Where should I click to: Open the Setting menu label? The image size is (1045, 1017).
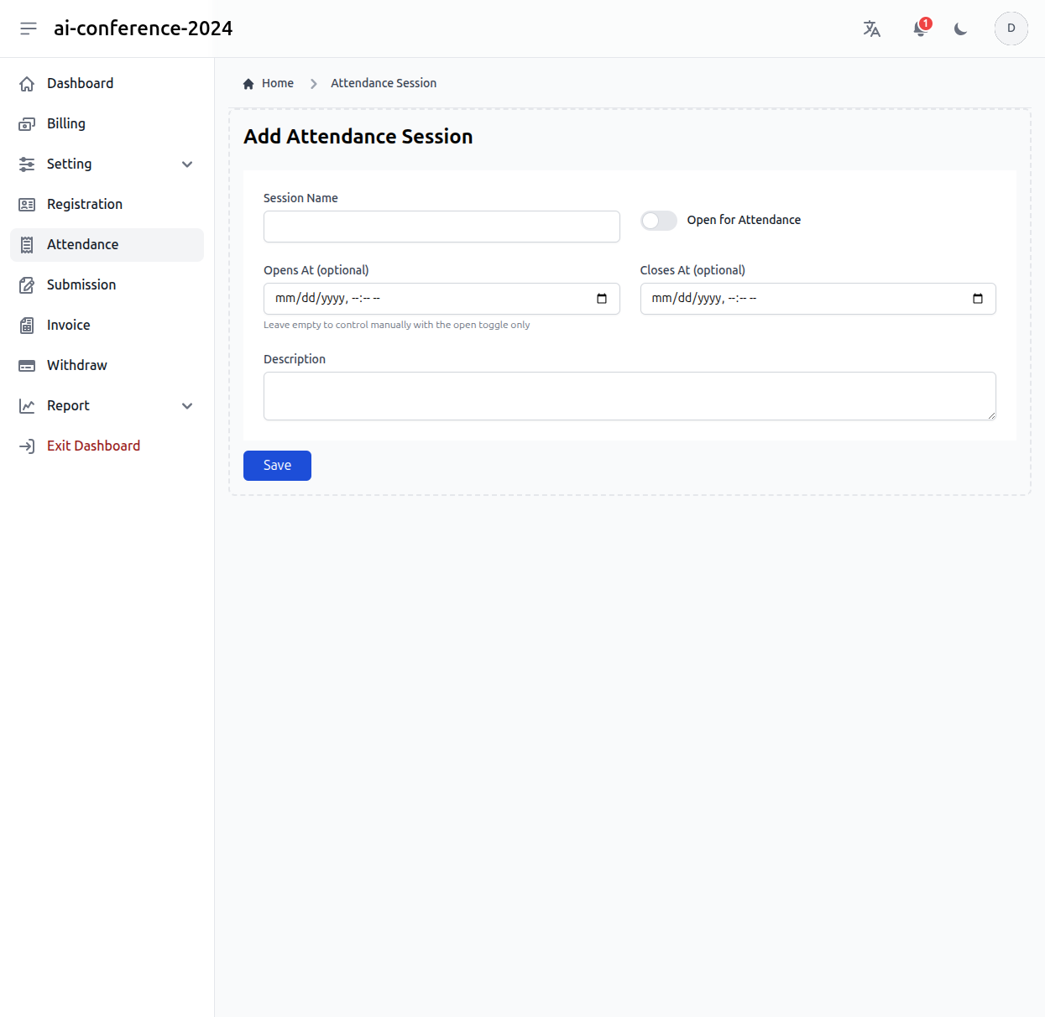70,164
